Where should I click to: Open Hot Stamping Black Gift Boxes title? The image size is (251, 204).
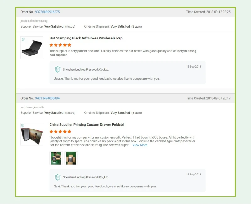tap(87, 38)
